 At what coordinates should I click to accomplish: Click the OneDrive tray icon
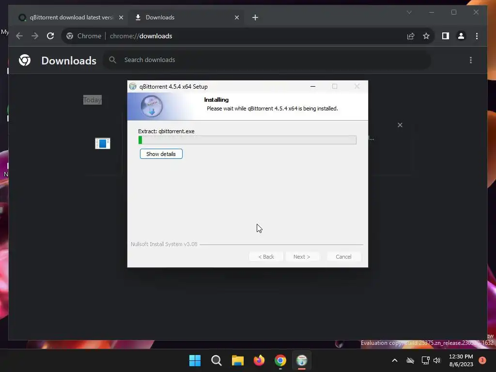pyautogui.click(x=410, y=360)
